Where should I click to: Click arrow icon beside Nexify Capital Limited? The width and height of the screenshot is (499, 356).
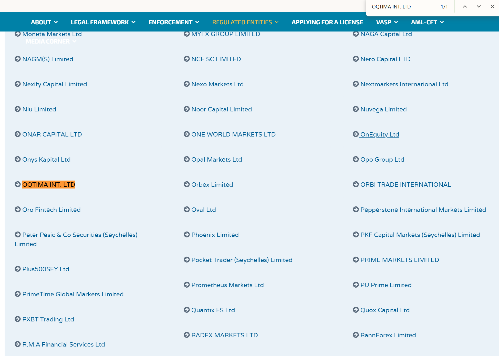pyautogui.click(x=18, y=84)
